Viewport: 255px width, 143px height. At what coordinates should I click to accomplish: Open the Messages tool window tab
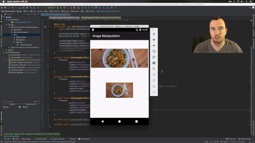[84, 139]
